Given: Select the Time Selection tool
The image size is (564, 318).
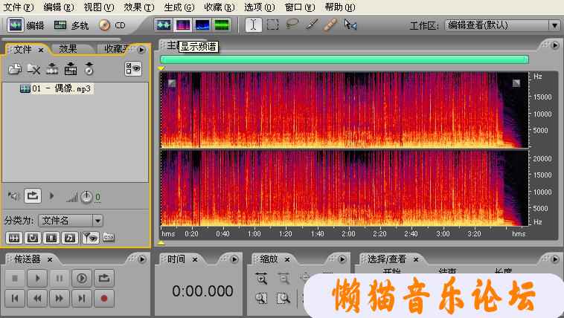Looking at the screenshot, I should 253,25.
